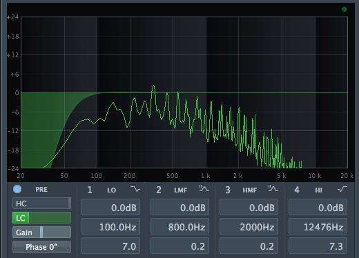359x258 pixels.
Task: Click the LMF frequency field 800.0Hz
Action: pyautogui.click(x=179, y=227)
